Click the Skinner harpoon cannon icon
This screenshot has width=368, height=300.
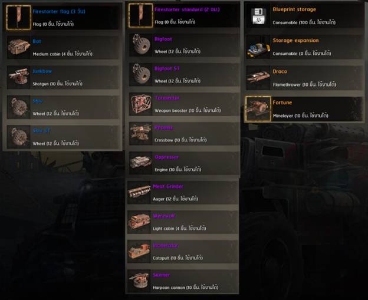click(x=139, y=281)
